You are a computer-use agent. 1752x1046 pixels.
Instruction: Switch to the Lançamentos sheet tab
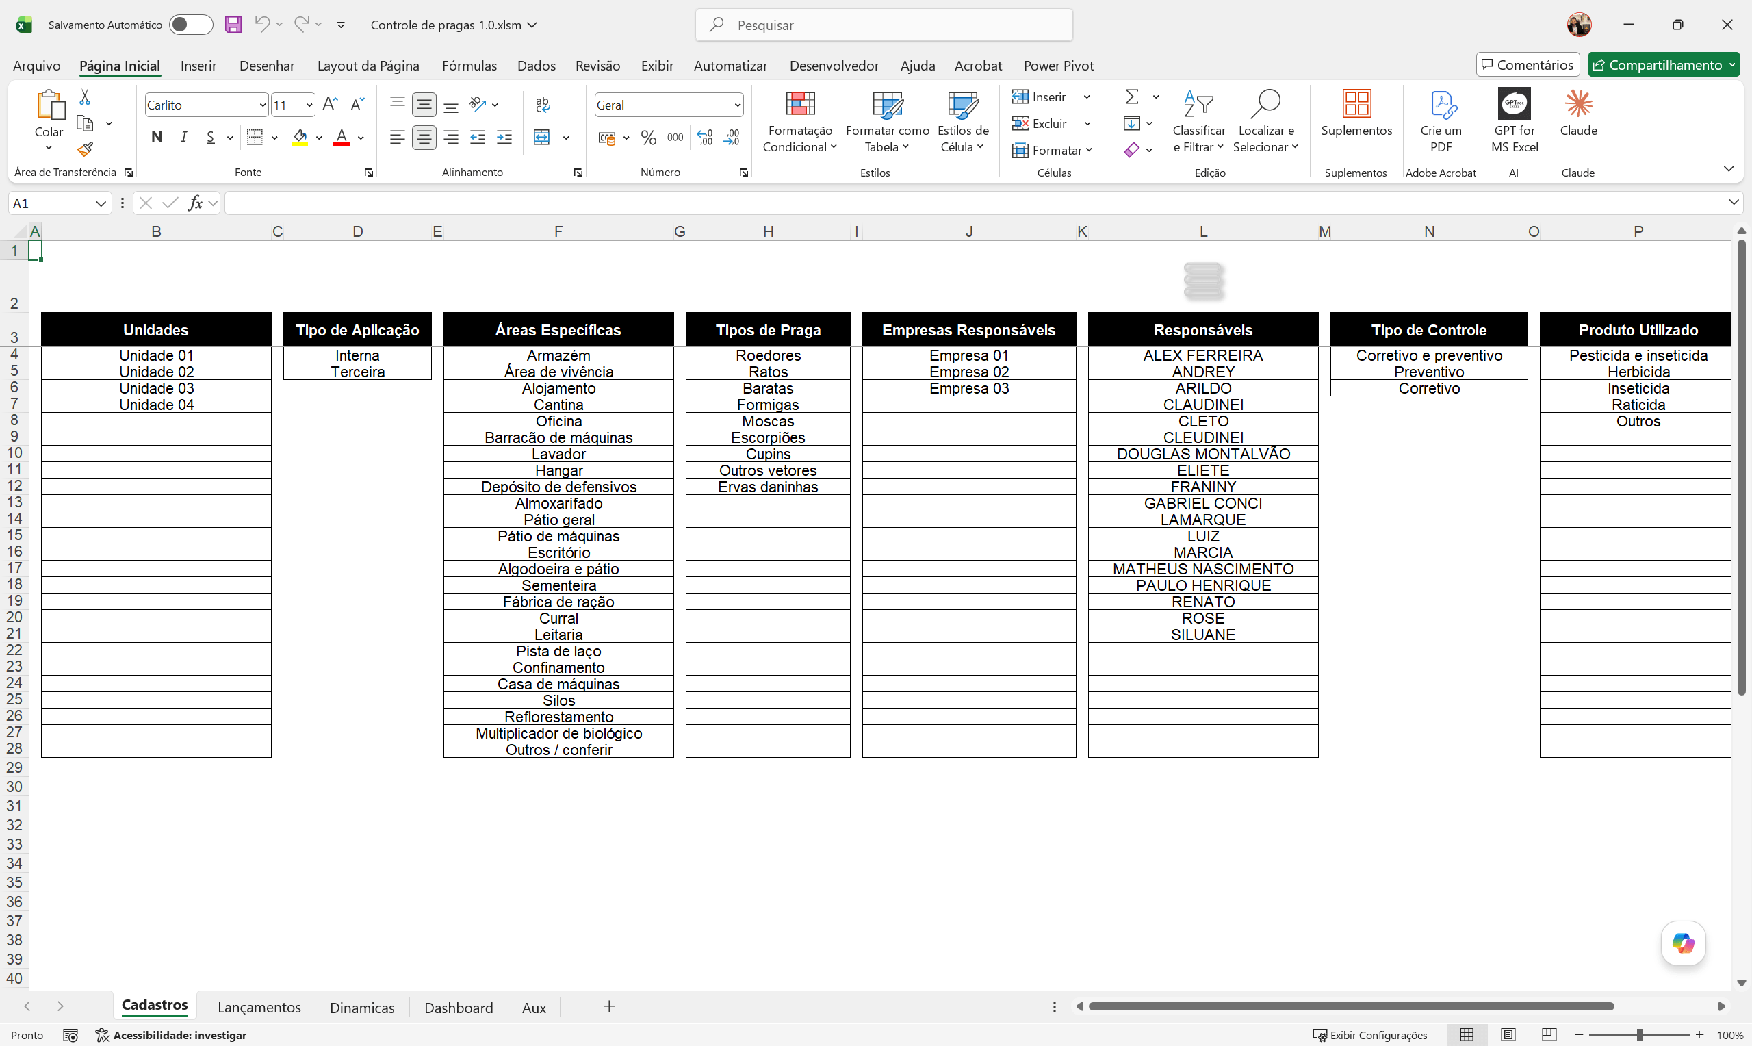pos(259,1007)
